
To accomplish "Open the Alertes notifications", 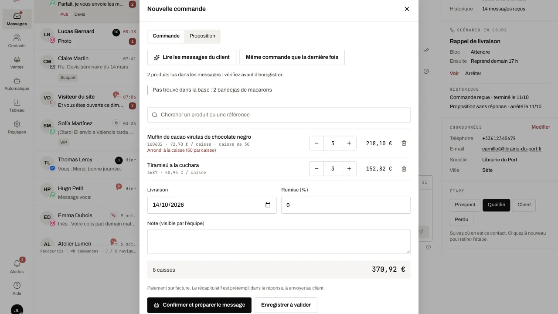I will [17, 266].
